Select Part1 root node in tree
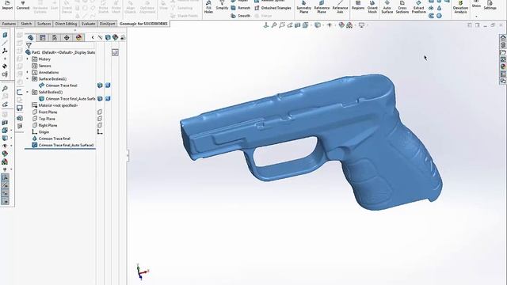This screenshot has height=285, width=507. click(60, 52)
